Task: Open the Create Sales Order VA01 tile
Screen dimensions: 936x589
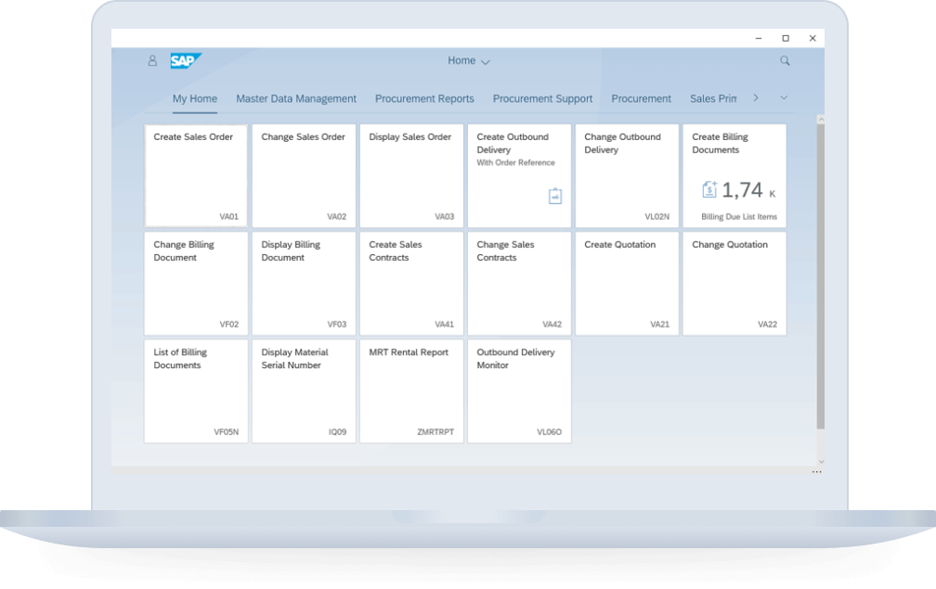Action: 195,174
